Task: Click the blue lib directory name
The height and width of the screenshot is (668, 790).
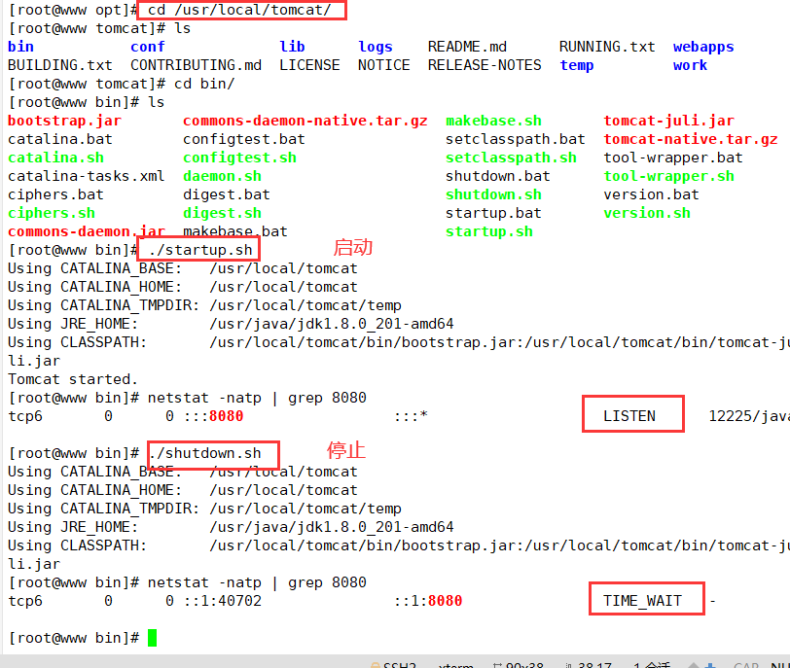Action: [292, 47]
